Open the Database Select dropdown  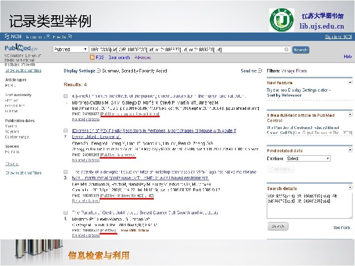(308, 158)
